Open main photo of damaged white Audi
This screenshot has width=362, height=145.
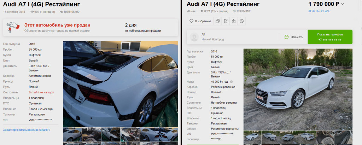120,84
